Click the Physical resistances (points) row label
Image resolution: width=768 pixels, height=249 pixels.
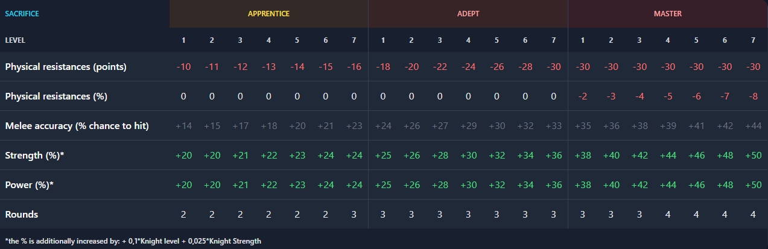coord(66,66)
